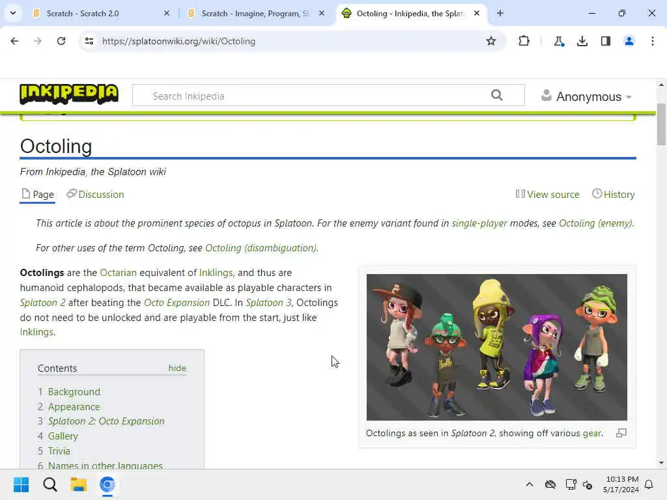Close the Scratch 2.0 tab

tap(167, 13)
